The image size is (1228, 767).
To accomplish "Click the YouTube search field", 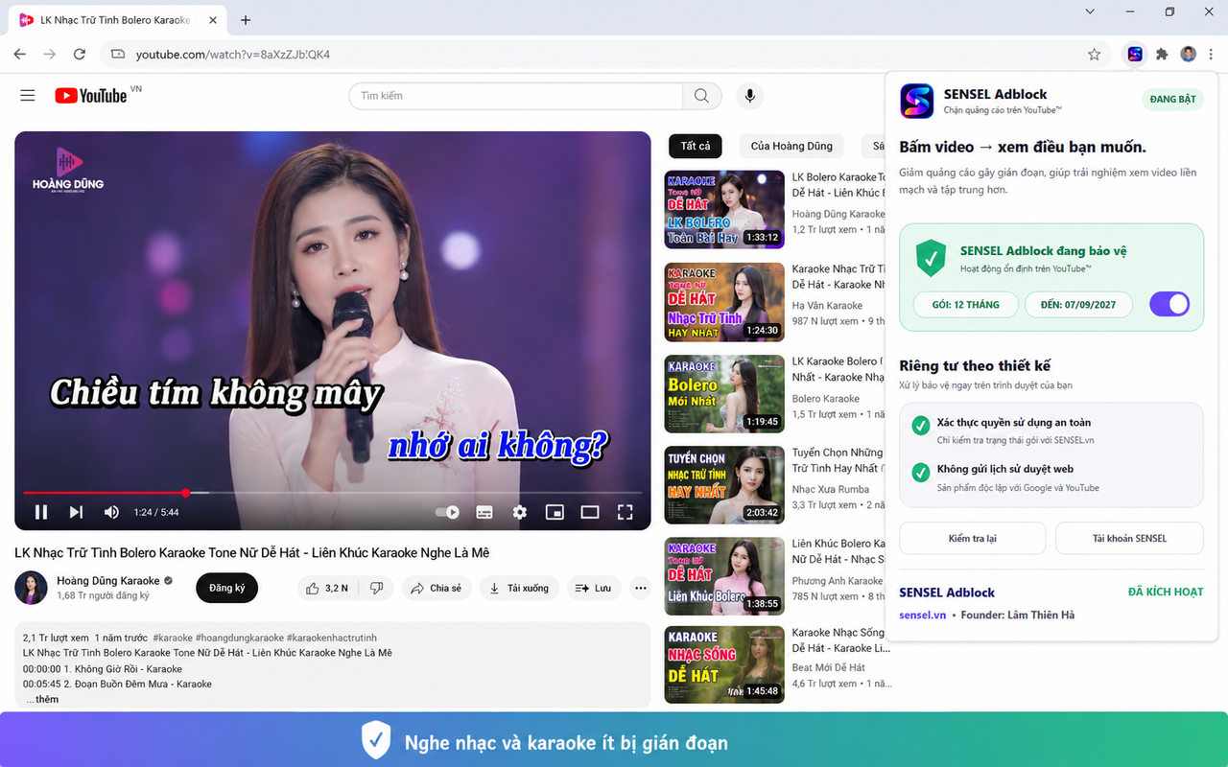I will coord(515,96).
